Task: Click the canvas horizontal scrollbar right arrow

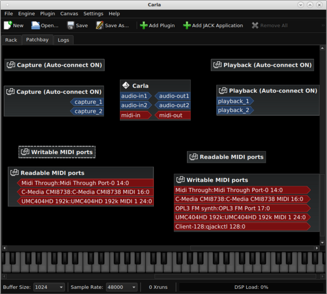Action: pos(317,248)
